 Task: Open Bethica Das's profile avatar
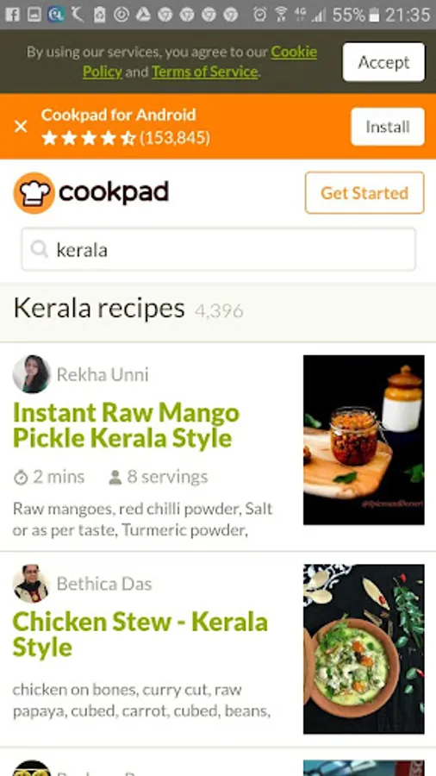pyautogui.click(x=32, y=584)
